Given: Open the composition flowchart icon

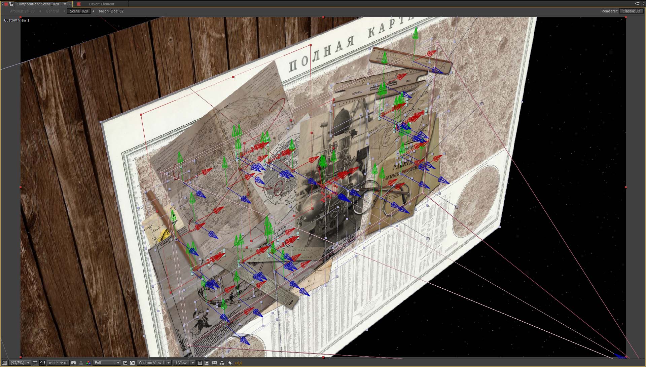Looking at the screenshot, I should tap(222, 363).
